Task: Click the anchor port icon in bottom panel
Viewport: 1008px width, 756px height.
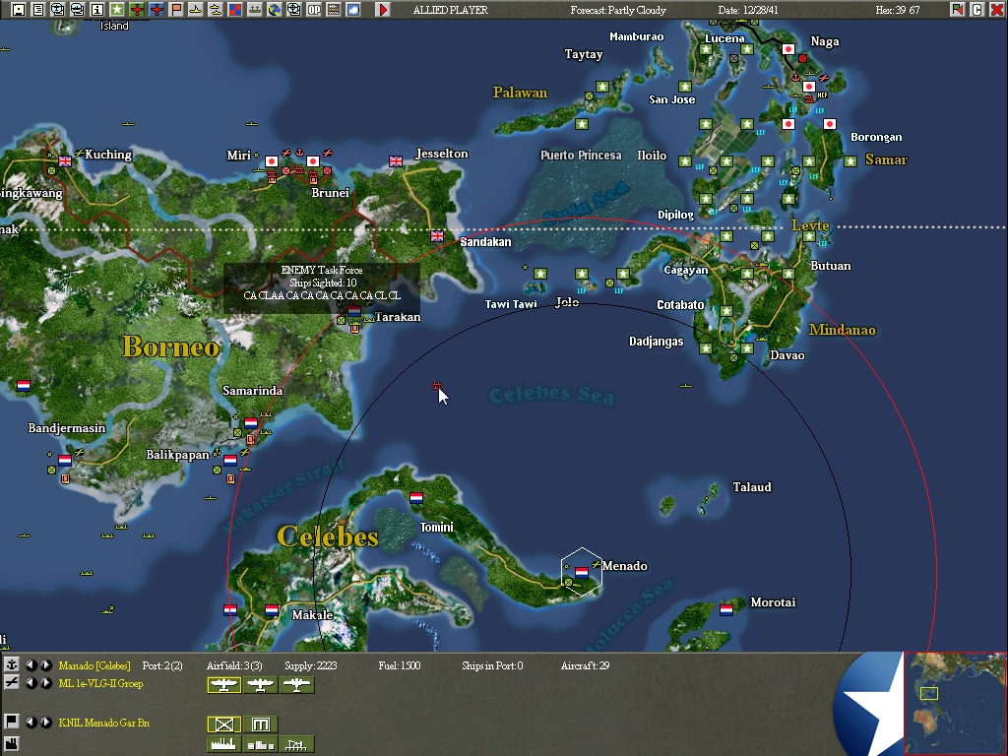Action: pyautogui.click(x=11, y=664)
